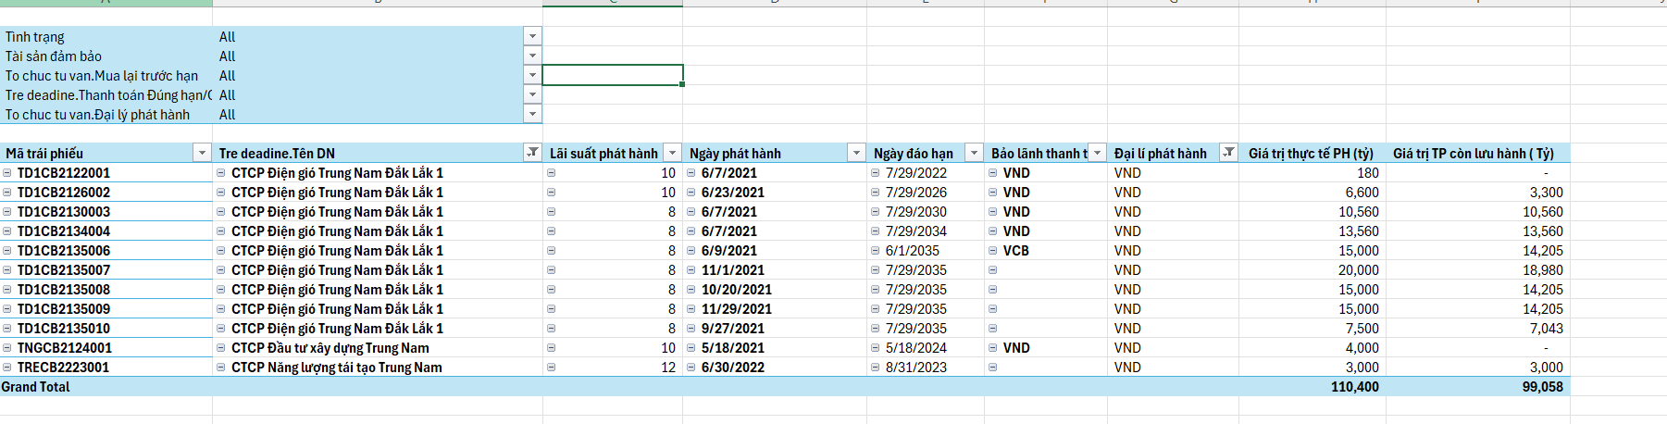
Task: Collapse company name in TNGCB2124001 row
Action: (x=221, y=348)
